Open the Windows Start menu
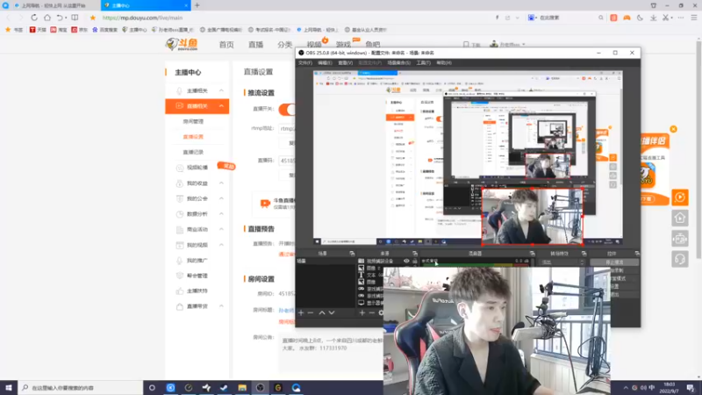Image resolution: width=702 pixels, height=395 pixels. 9,388
